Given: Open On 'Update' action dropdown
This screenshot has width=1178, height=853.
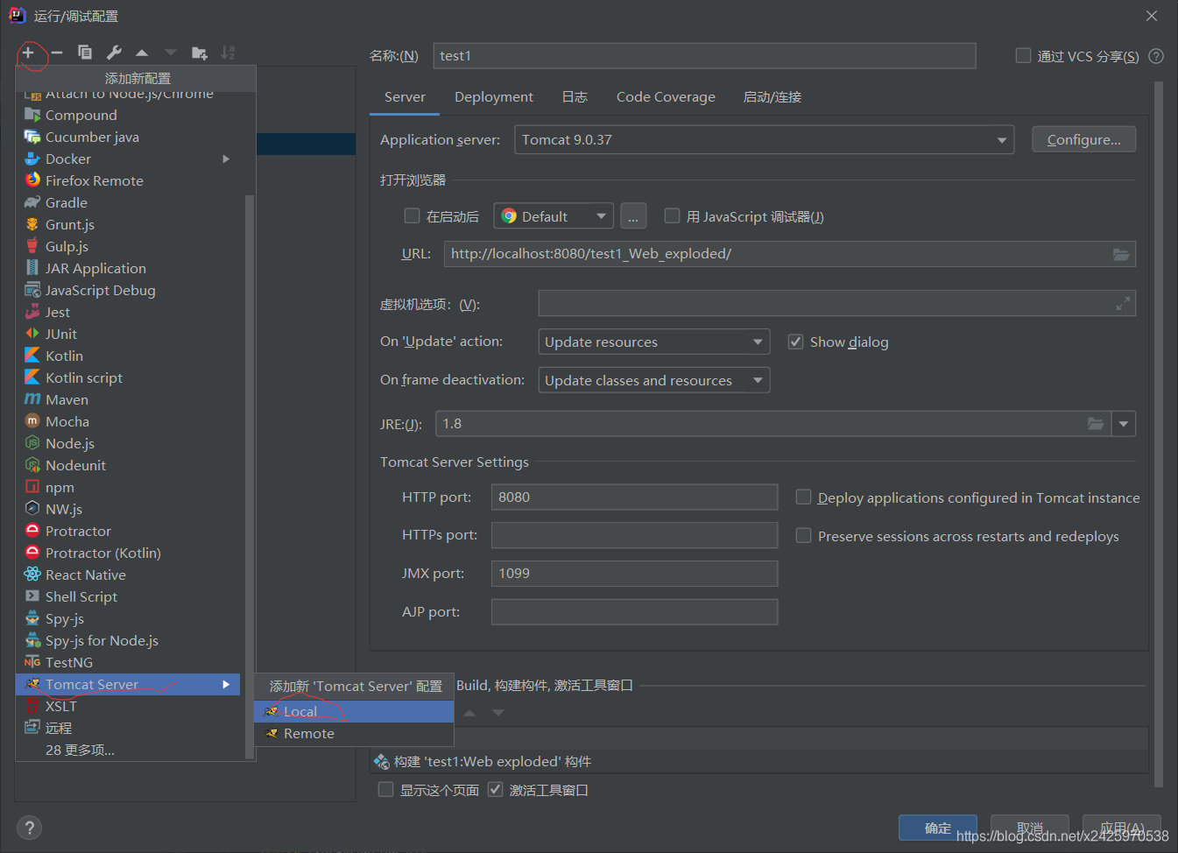Looking at the screenshot, I should coord(654,342).
